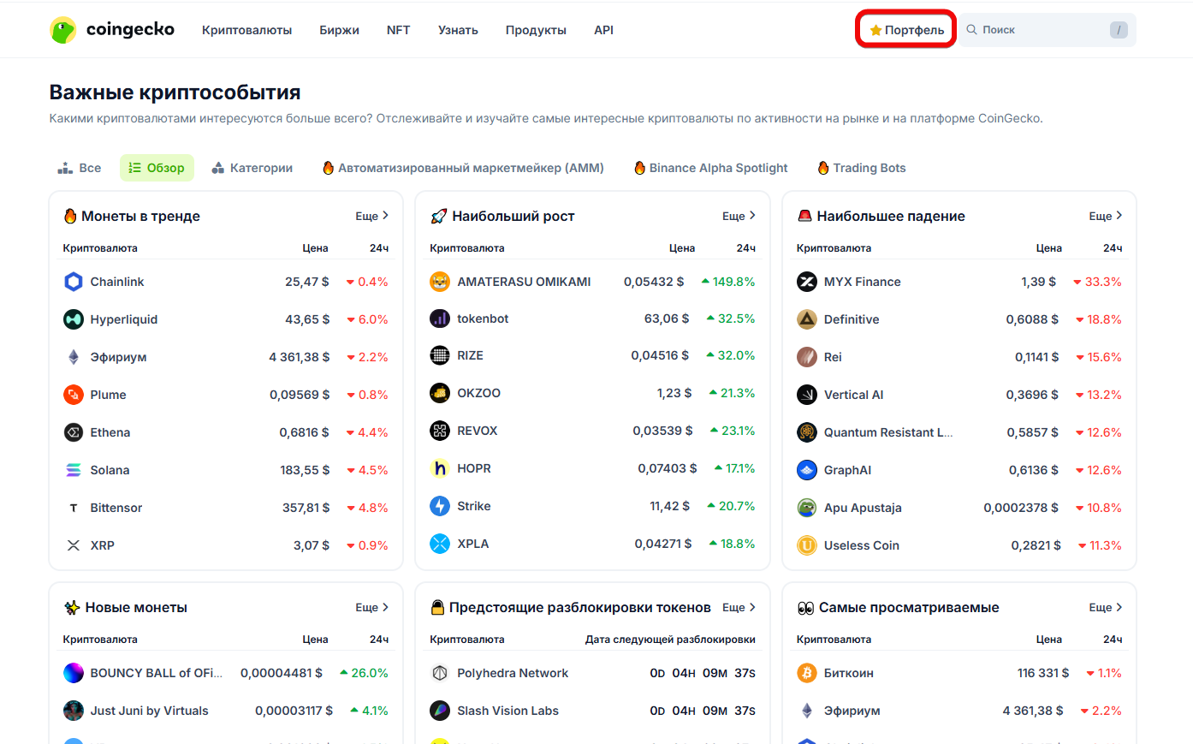The height and width of the screenshot is (744, 1193).
Task: Click the CoinGecko logo icon
Action: click(x=62, y=30)
